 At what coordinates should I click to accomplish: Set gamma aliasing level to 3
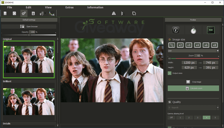(x=198, y=118)
